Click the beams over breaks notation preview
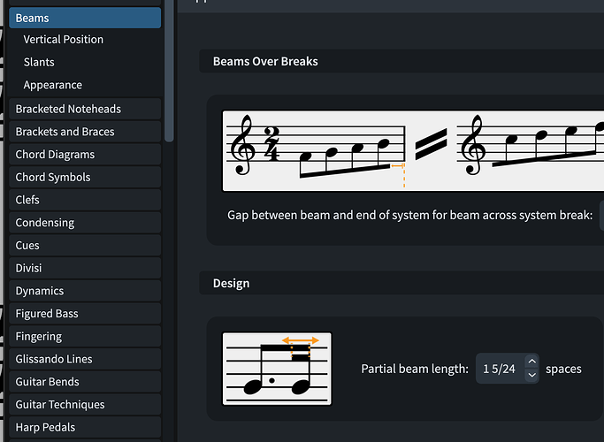604x442 pixels. pos(412,151)
